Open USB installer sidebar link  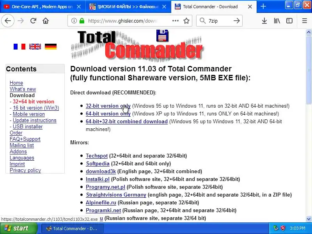click(x=28, y=126)
